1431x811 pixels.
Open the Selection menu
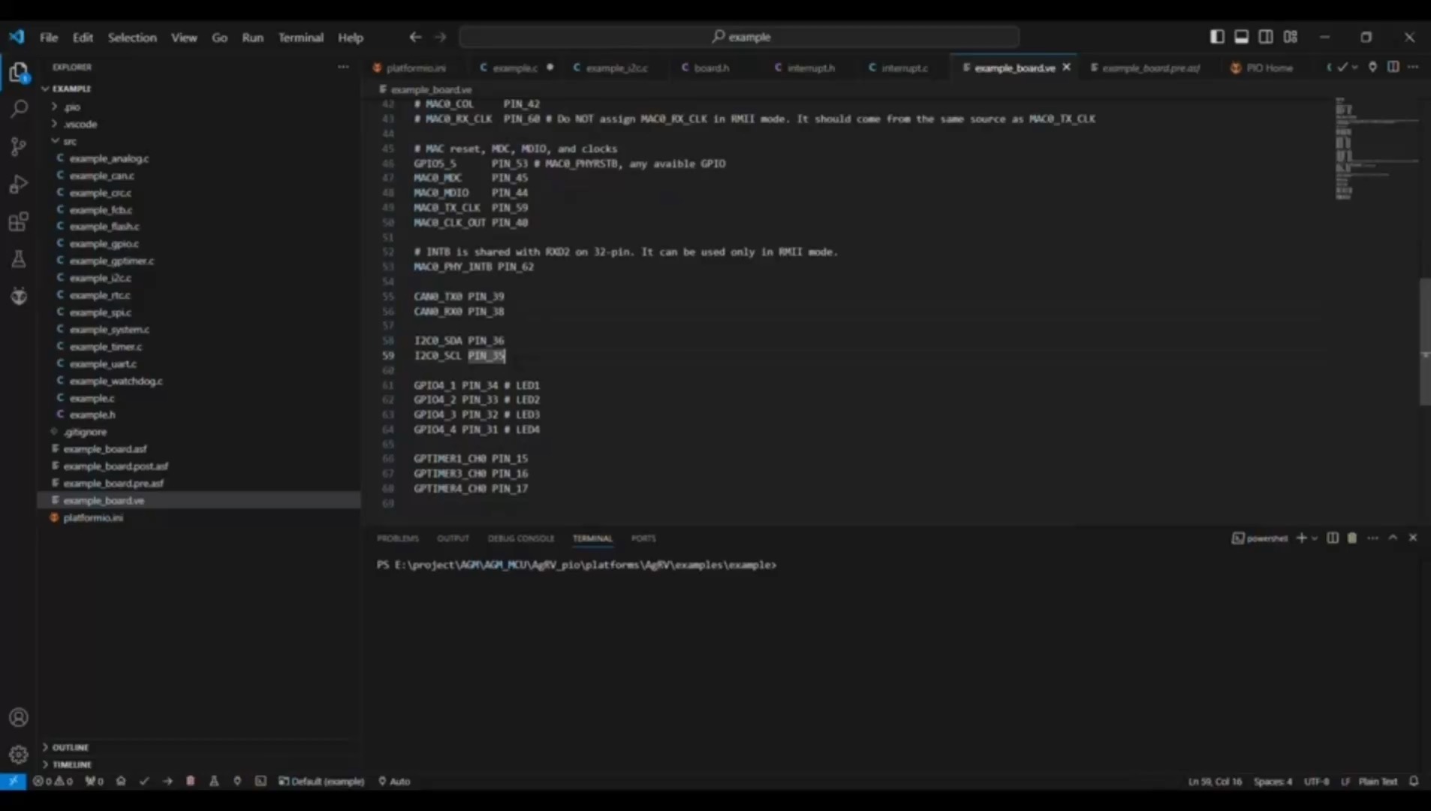[x=132, y=37]
